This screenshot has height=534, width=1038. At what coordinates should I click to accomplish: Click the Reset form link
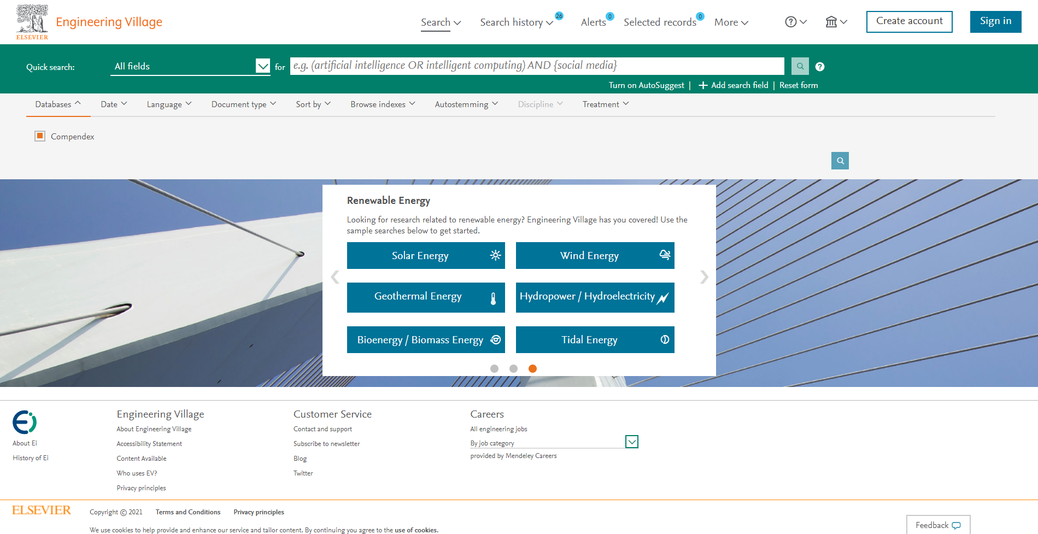[799, 85]
